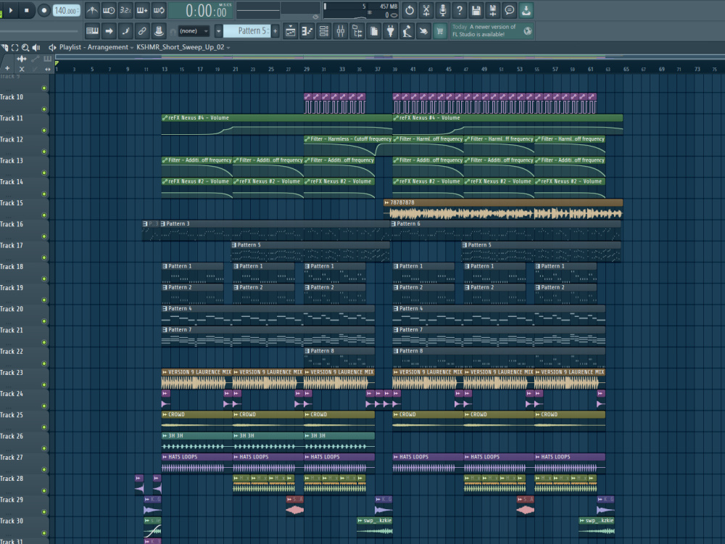Click the playlist speaker playback icon
The image size is (725, 544).
tap(36, 47)
